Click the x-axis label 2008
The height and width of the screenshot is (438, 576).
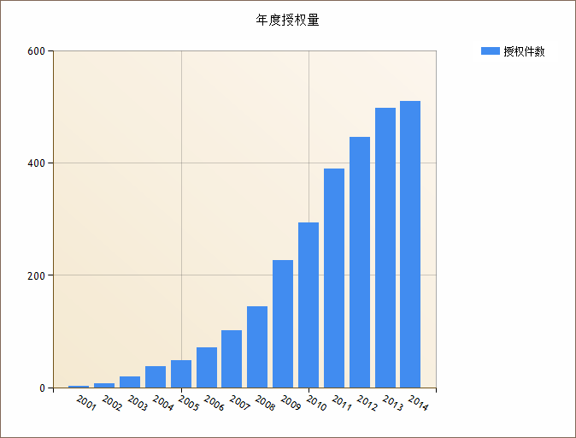tap(265, 403)
